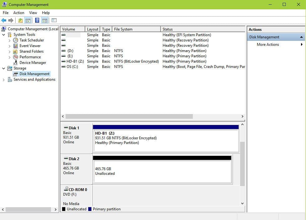Image resolution: width=306 pixels, height=220 pixels.
Task: Click the disk view scroll down arrow
Action: pyautogui.click(x=242, y=203)
